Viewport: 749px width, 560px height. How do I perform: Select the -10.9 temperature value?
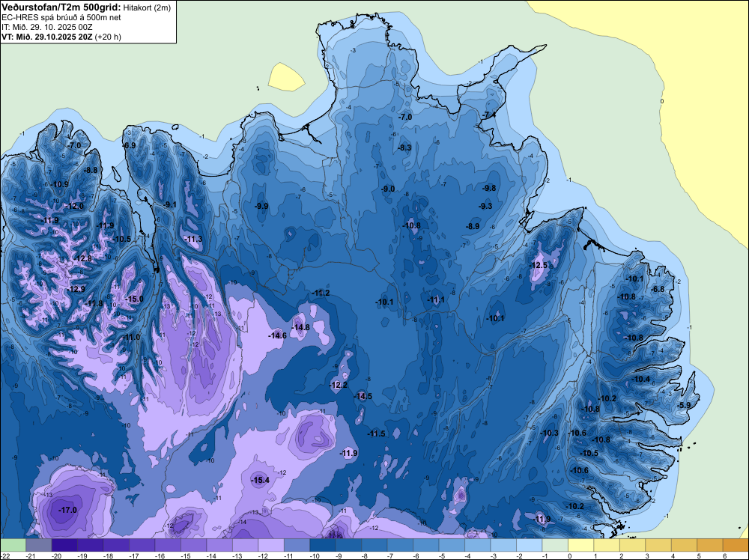tap(59, 184)
